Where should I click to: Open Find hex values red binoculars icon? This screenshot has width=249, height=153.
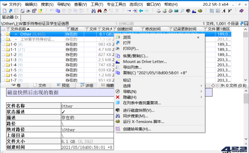point(99,11)
